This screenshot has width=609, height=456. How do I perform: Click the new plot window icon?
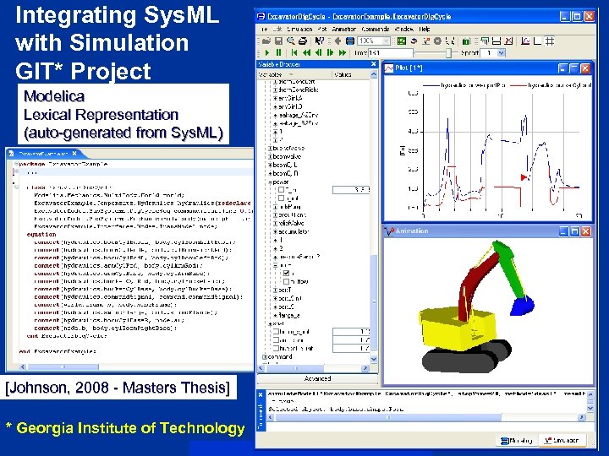[485, 41]
